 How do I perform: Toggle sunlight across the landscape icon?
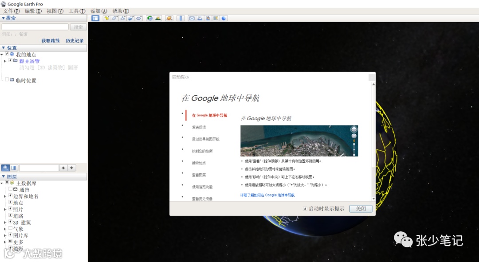[x=158, y=18]
